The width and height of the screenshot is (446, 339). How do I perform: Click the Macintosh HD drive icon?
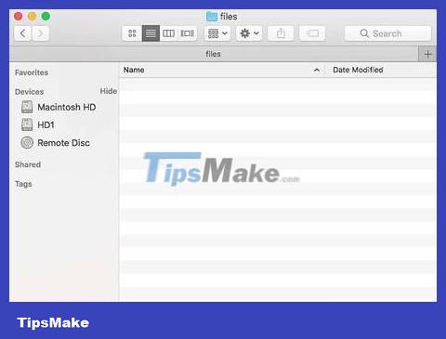tap(27, 107)
